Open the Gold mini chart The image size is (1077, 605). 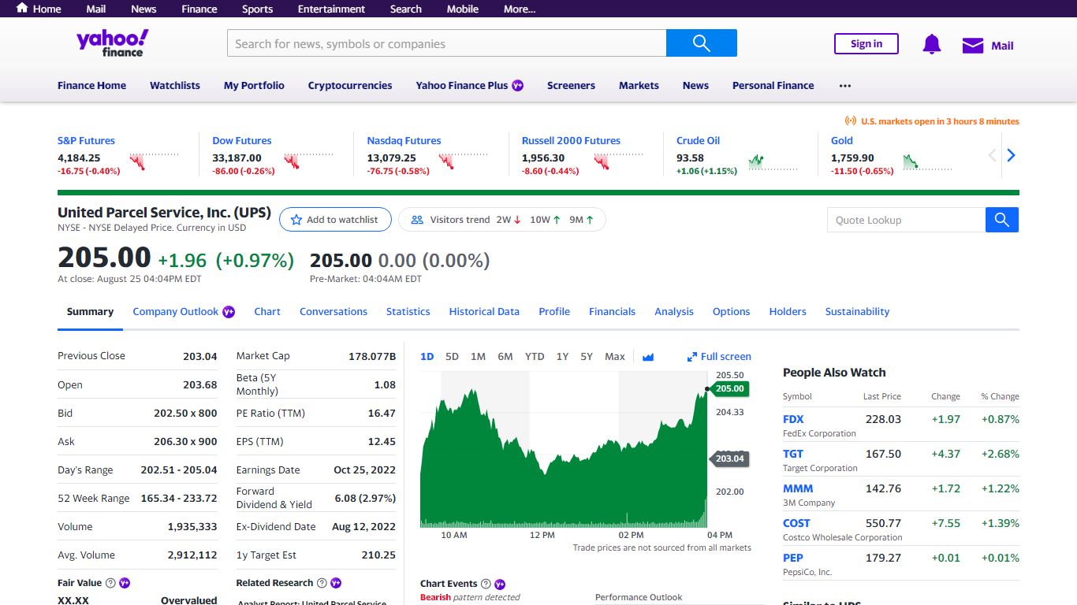[x=927, y=161]
